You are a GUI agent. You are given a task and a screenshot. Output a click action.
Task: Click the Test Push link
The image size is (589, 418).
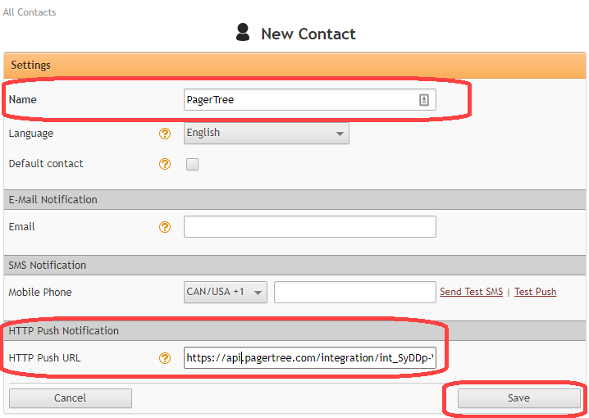click(x=535, y=292)
